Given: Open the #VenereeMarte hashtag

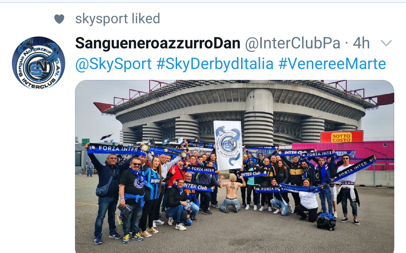Looking at the screenshot, I should (332, 64).
